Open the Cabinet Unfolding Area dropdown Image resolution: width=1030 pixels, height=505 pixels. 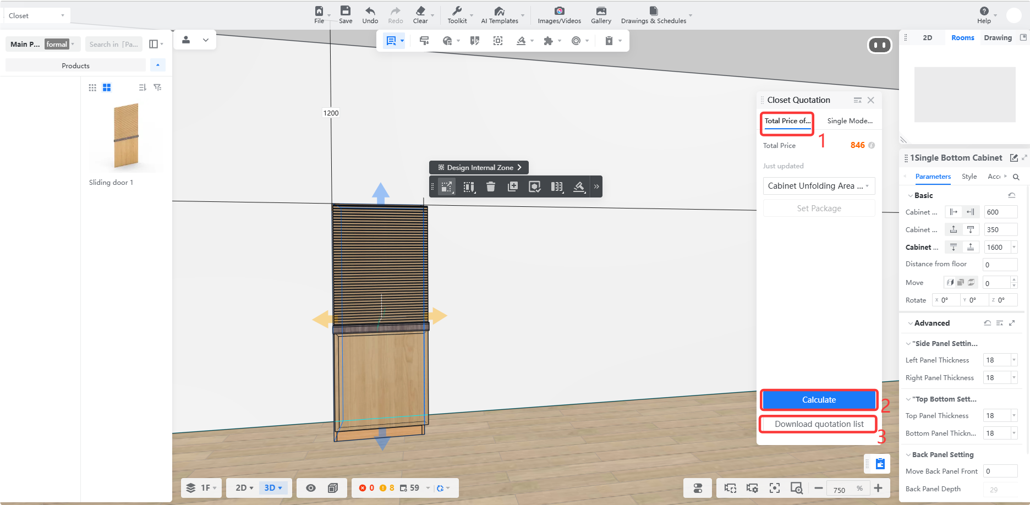coord(819,186)
